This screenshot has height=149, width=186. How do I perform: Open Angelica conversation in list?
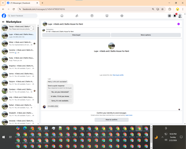pyautogui.click(x=19, y=67)
